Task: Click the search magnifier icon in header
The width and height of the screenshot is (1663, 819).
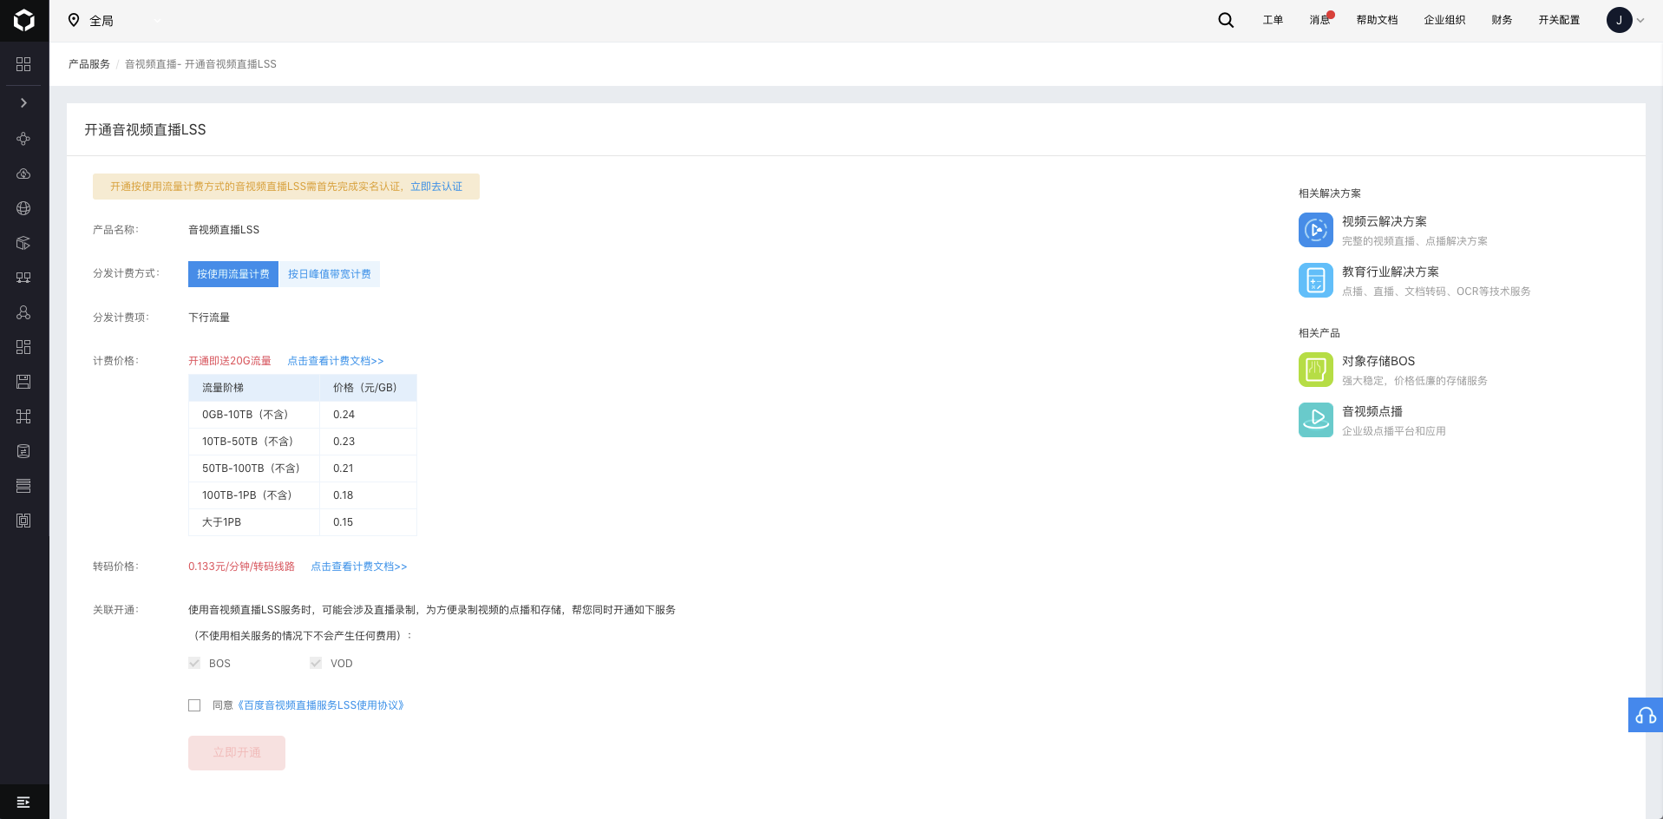Action: coord(1225,20)
